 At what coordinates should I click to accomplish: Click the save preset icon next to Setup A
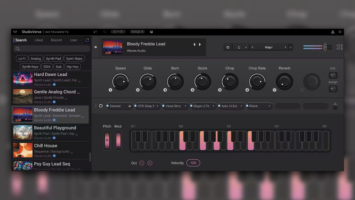click(151, 32)
